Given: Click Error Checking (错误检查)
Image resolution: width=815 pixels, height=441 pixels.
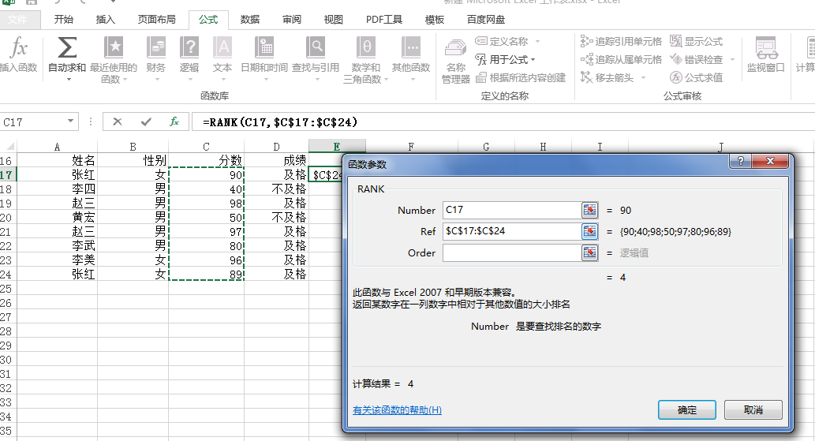Looking at the screenshot, I should pos(697,59).
